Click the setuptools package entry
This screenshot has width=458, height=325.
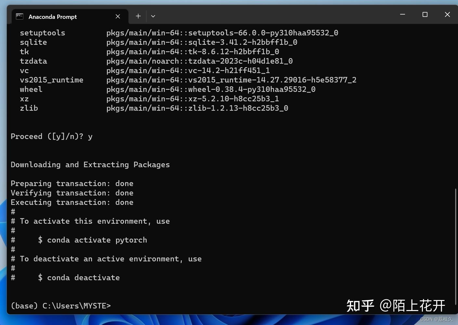coord(43,32)
